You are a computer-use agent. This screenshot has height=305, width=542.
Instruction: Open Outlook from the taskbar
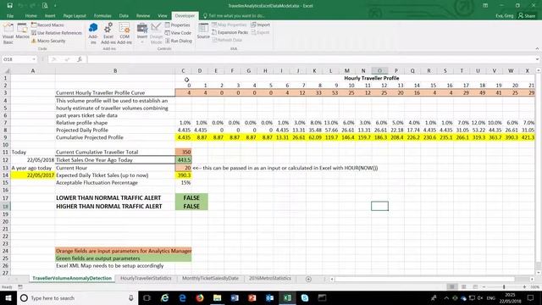point(269,297)
